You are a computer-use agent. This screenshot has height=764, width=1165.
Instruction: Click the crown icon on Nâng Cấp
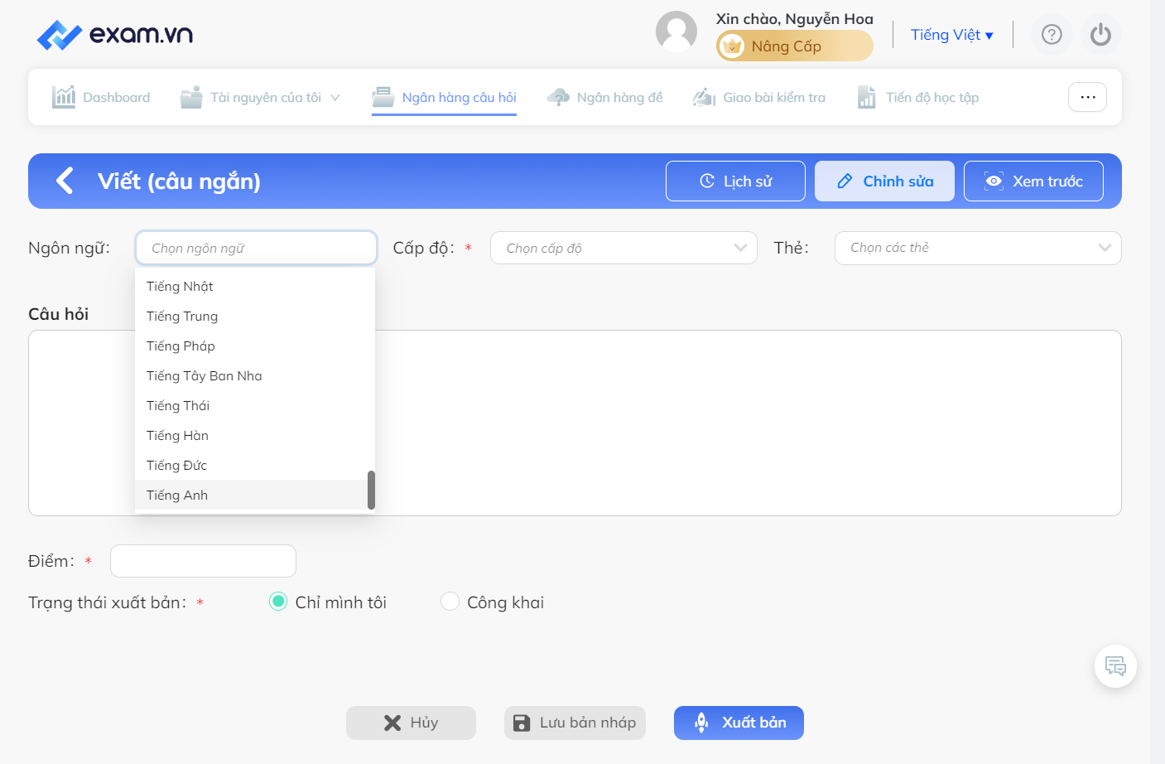732,46
